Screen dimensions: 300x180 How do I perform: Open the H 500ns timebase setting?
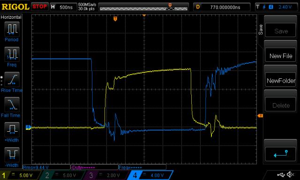(x=64, y=7)
